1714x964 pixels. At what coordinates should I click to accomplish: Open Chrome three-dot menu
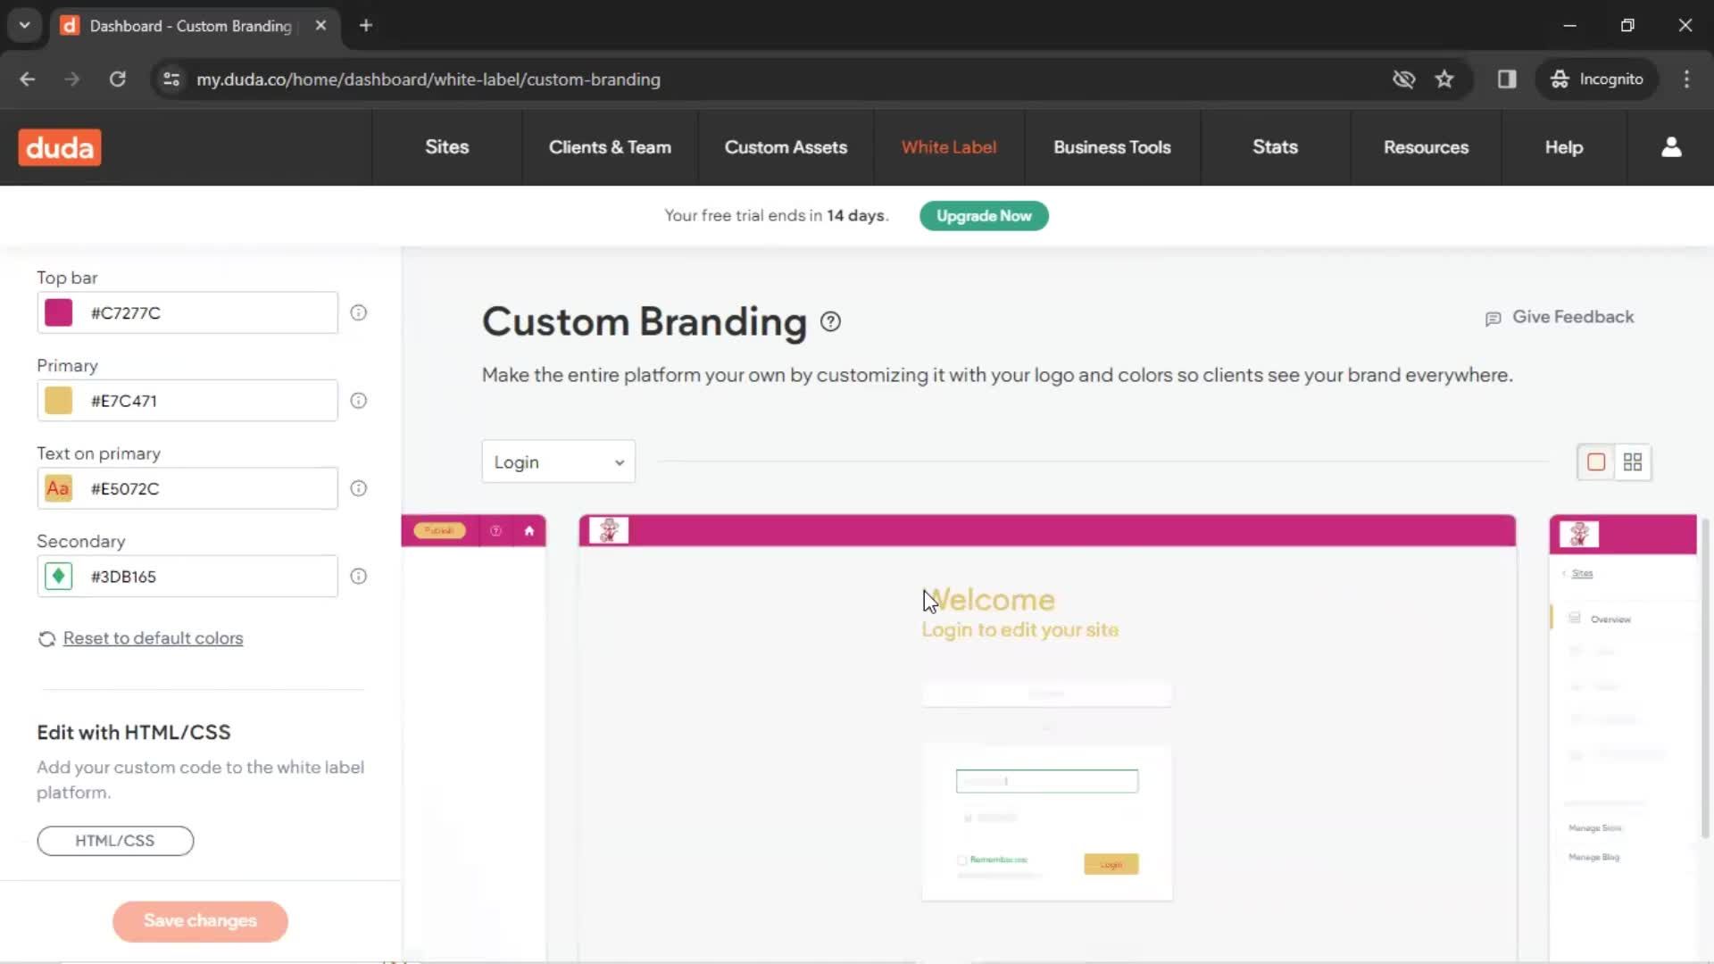1686,79
